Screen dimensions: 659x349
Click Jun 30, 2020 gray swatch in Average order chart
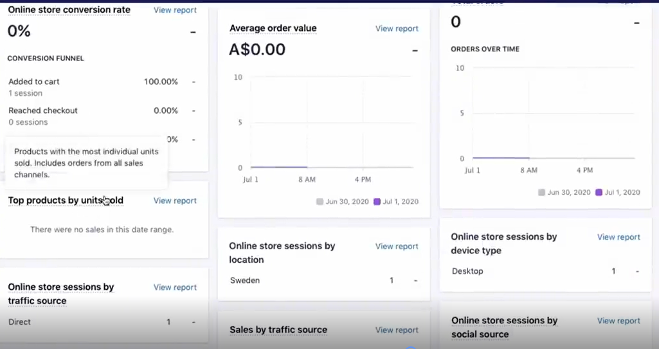[x=320, y=202]
